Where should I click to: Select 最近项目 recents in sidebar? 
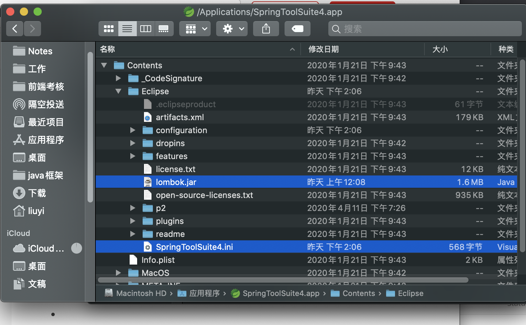point(38,122)
